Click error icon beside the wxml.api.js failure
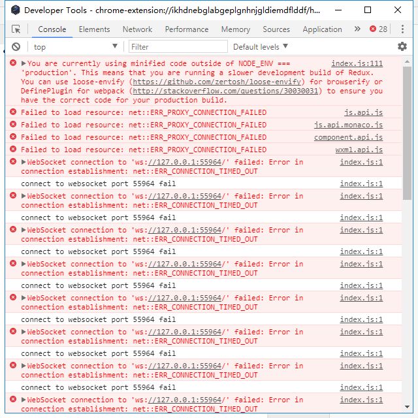Viewport: 418px width, 418px height. click(13, 149)
